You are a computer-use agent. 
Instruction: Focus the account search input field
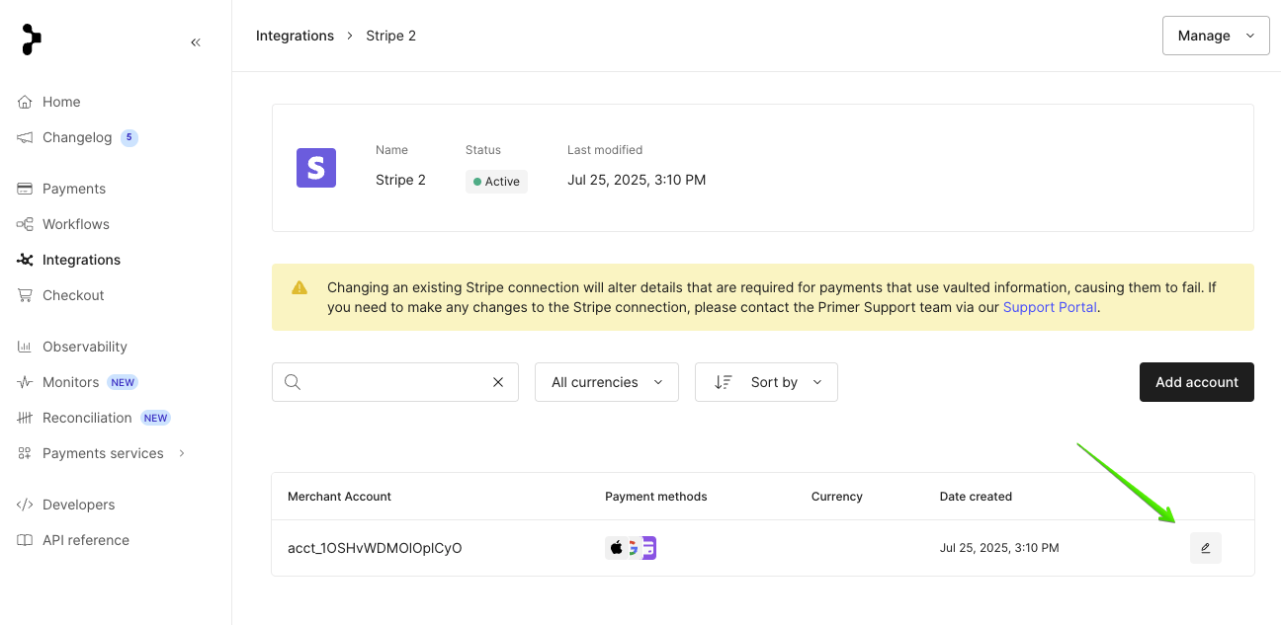[395, 382]
